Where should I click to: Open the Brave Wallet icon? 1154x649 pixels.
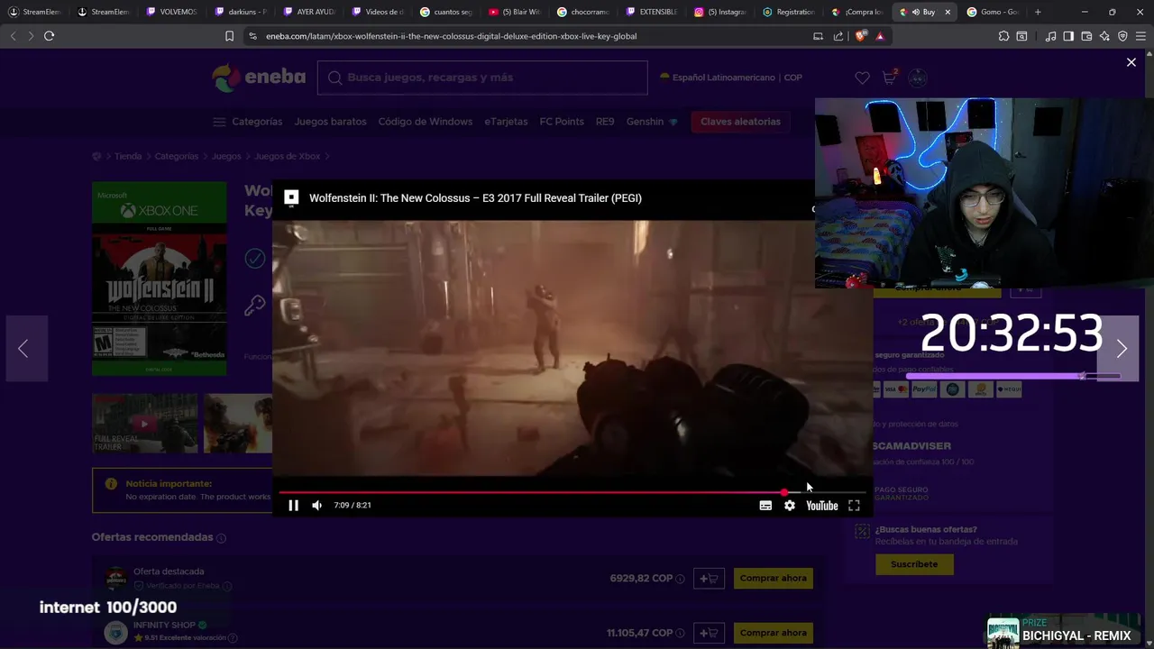click(1086, 36)
